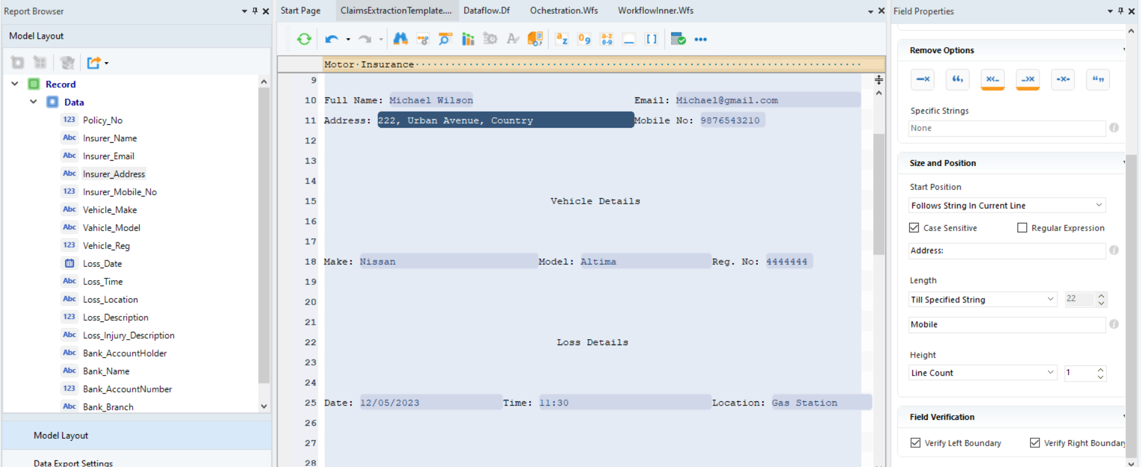Click the a-z alphabet pattern icon

pos(561,39)
